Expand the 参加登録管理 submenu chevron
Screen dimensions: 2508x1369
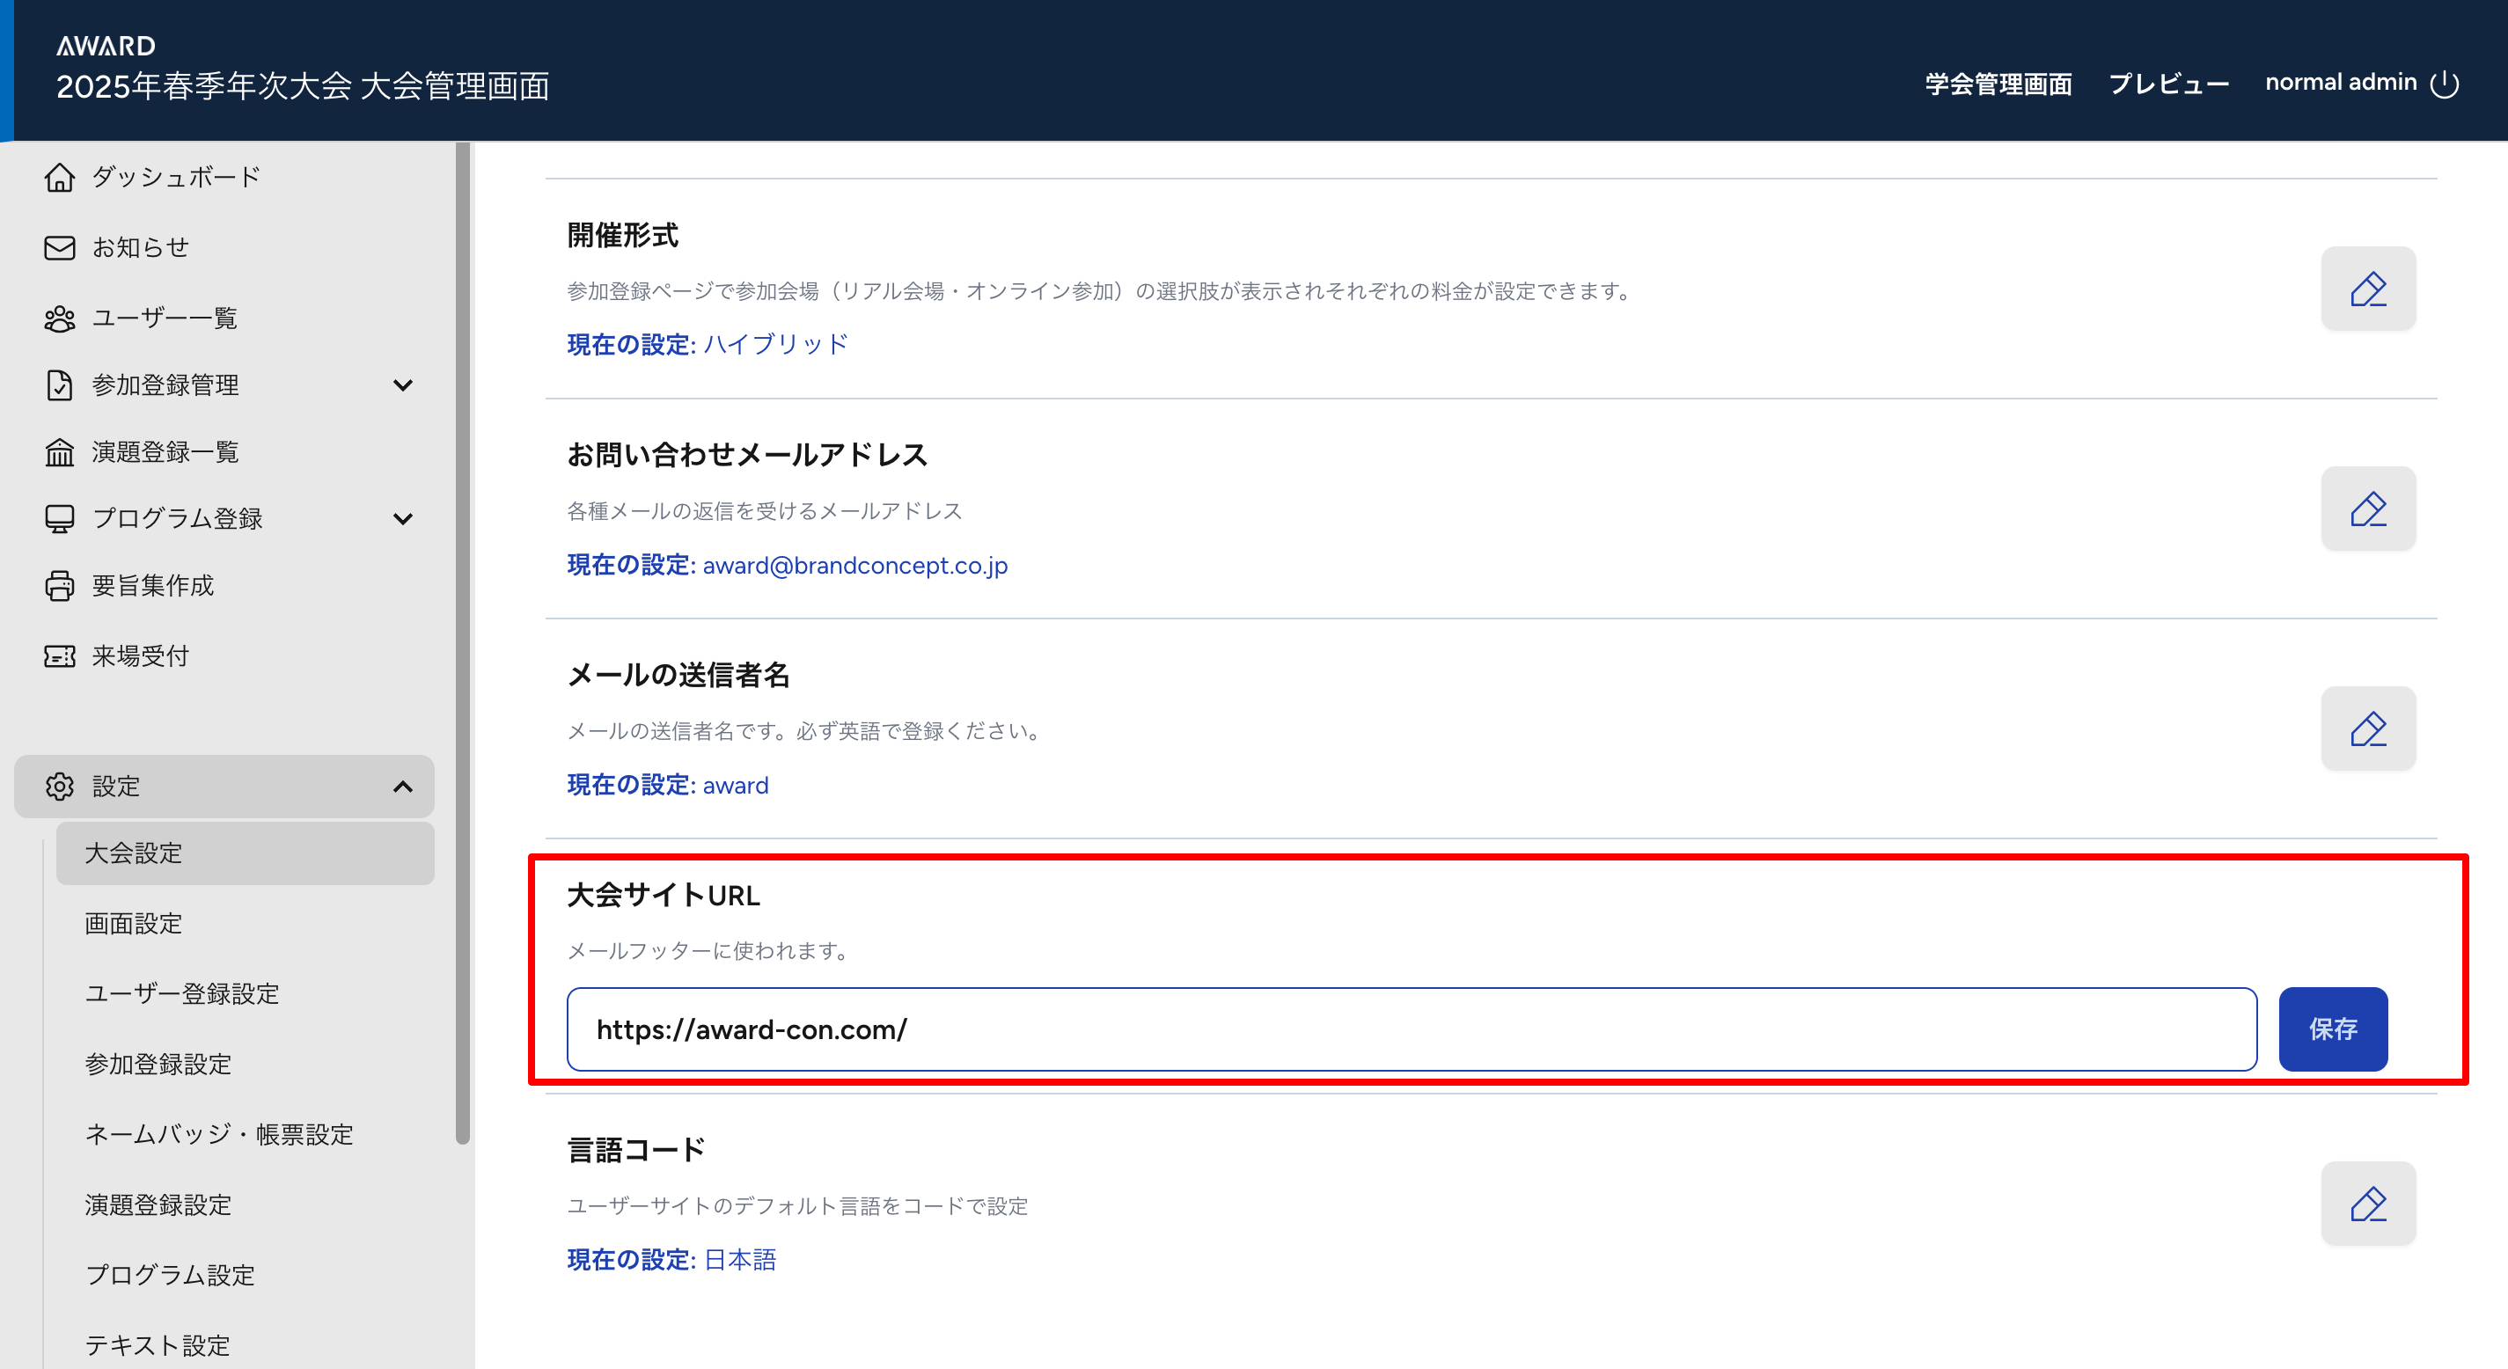[x=402, y=385]
